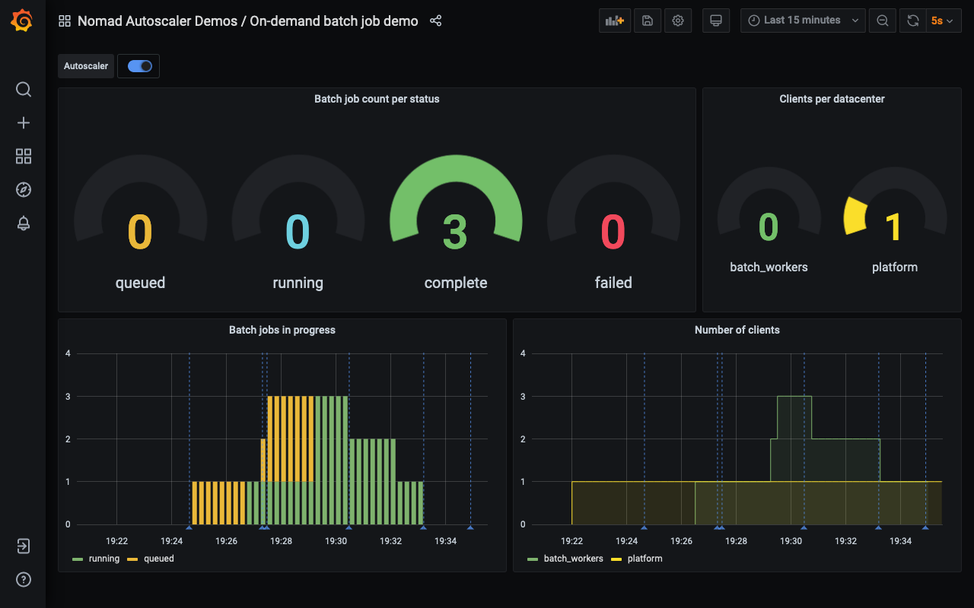This screenshot has height=608, width=974.
Task: Open the Grafana home logo
Action: [23, 21]
